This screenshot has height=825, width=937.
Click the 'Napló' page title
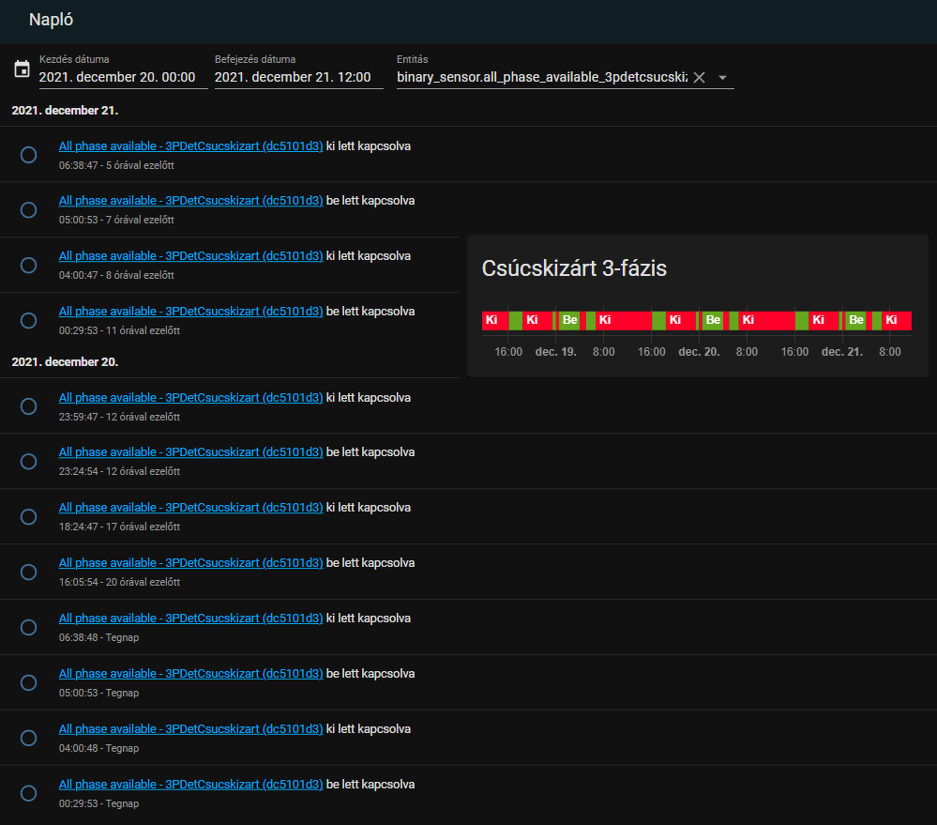click(x=52, y=20)
